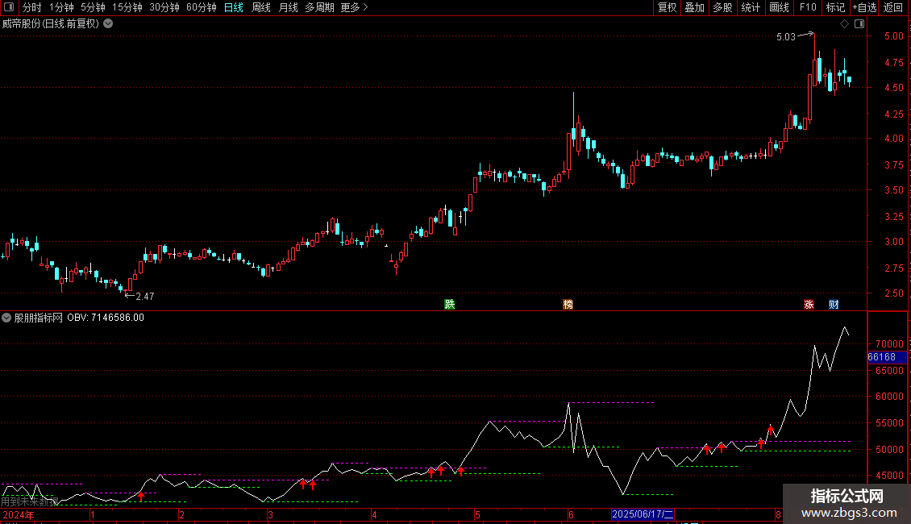Toggle the 叠加 overlay option

[x=695, y=7]
